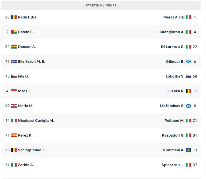This screenshot has height=179, width=206.
Task: Open Idzes J. player profile
Action: pos(24,91)
